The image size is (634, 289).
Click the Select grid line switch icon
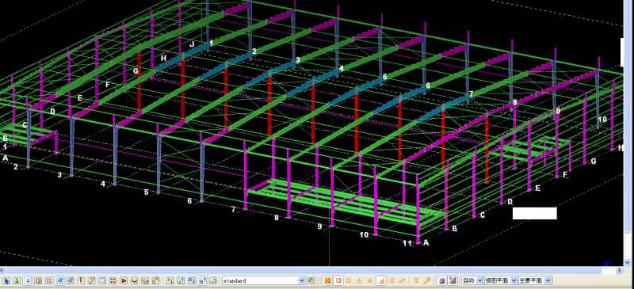click(70, 280)
